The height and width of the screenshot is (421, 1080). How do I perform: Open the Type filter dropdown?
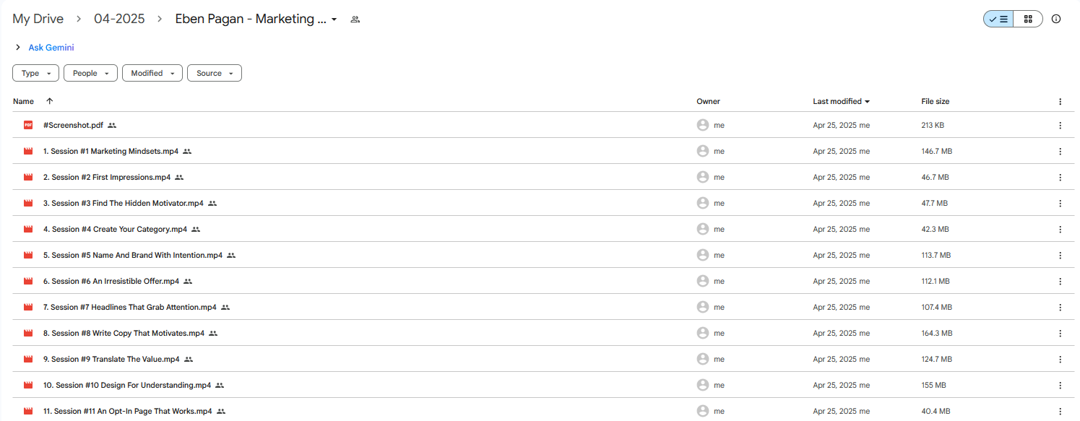coord(35,73)
